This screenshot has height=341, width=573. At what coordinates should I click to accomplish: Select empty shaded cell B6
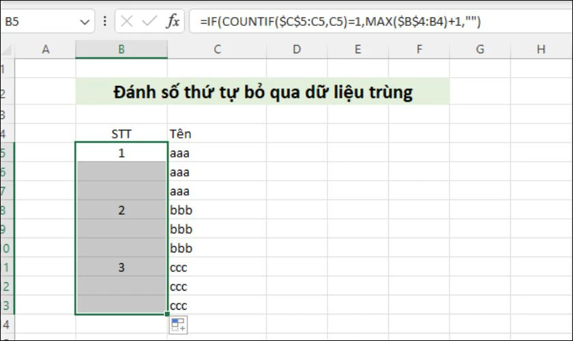click(121, 172)
